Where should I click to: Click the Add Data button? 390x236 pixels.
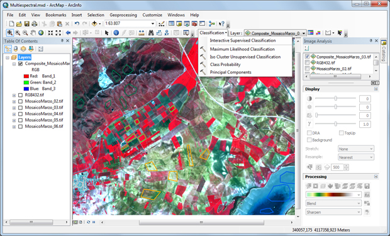(94, 24)
